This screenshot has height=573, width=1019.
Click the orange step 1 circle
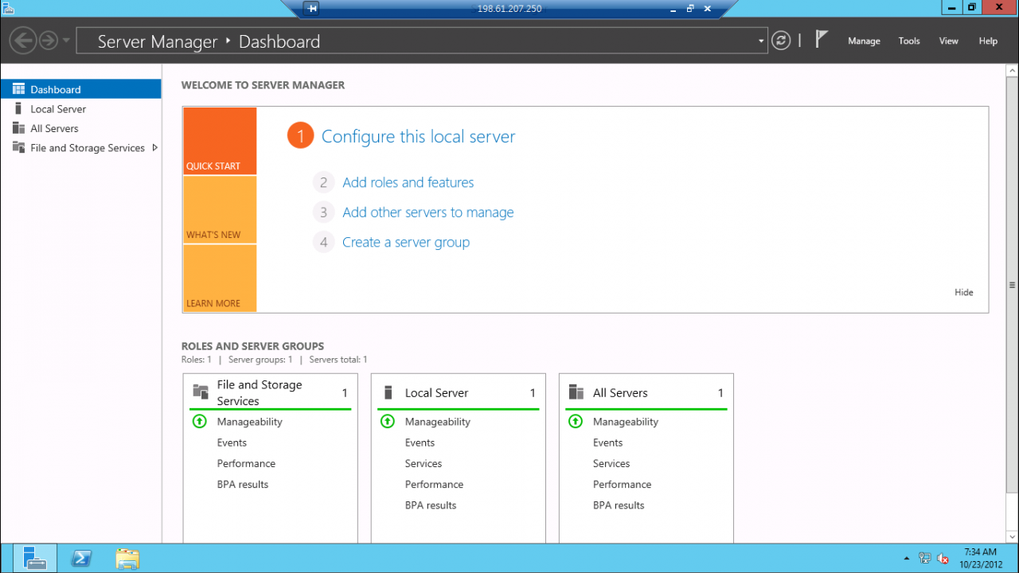(301, 136)
